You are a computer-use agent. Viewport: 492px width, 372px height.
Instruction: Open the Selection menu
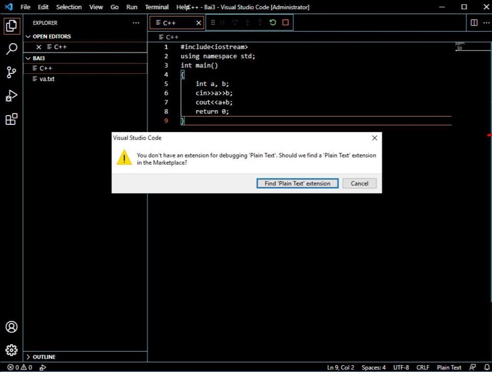pos(69,7)
